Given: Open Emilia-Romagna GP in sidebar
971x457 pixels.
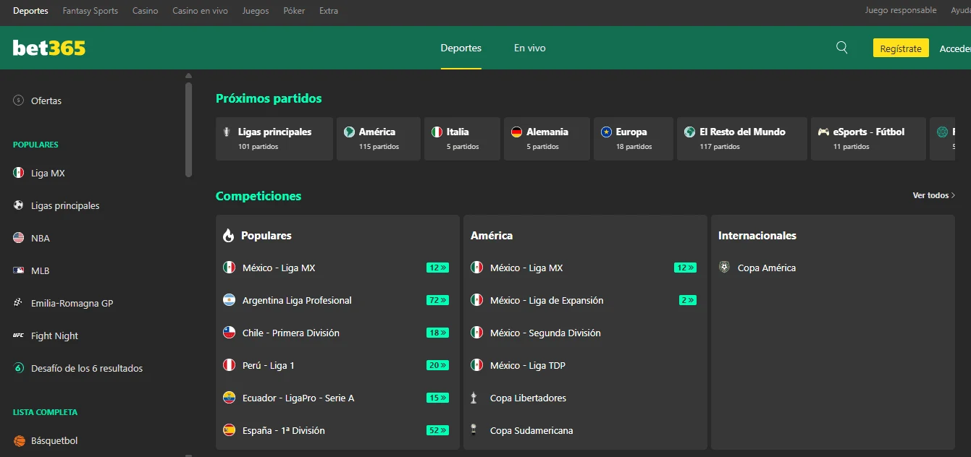Looking at the screenshot, I should pyautogui.click(x=72, y=303).
